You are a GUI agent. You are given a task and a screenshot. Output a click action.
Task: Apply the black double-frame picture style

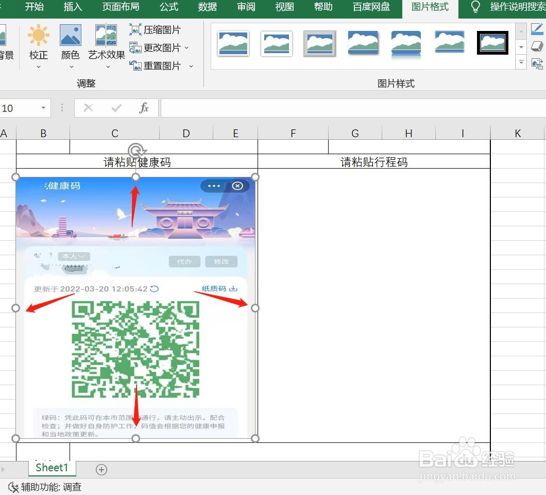tap(492, 43)
